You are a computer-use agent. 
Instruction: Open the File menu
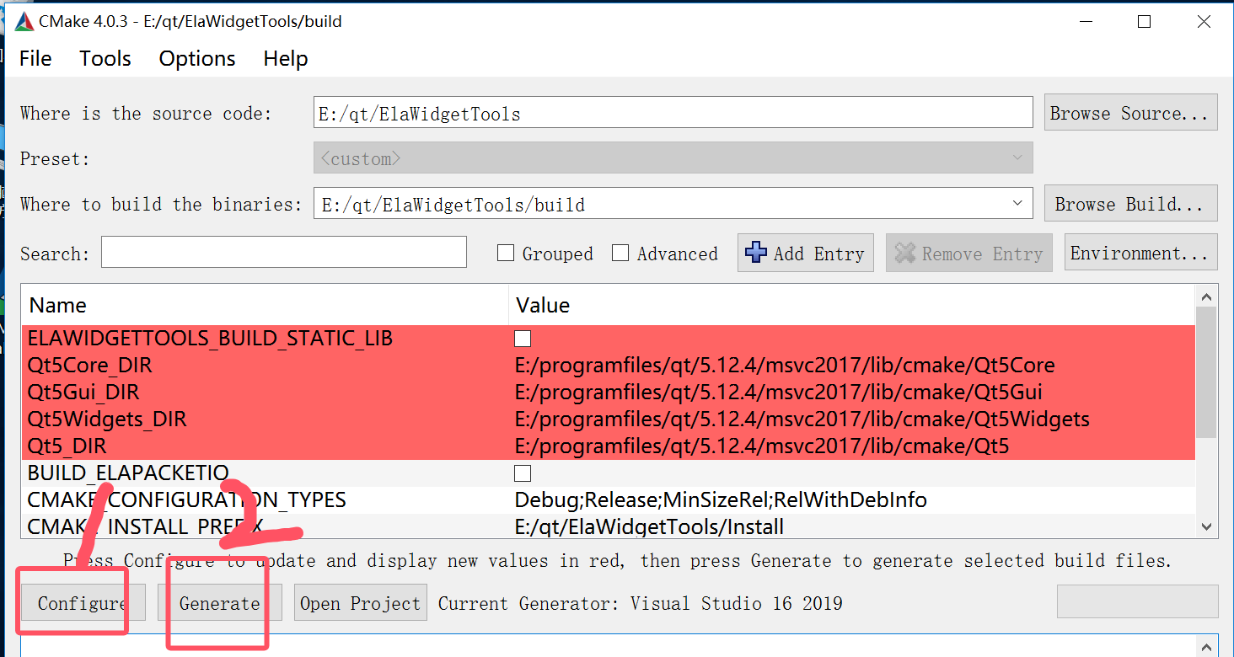35,58
